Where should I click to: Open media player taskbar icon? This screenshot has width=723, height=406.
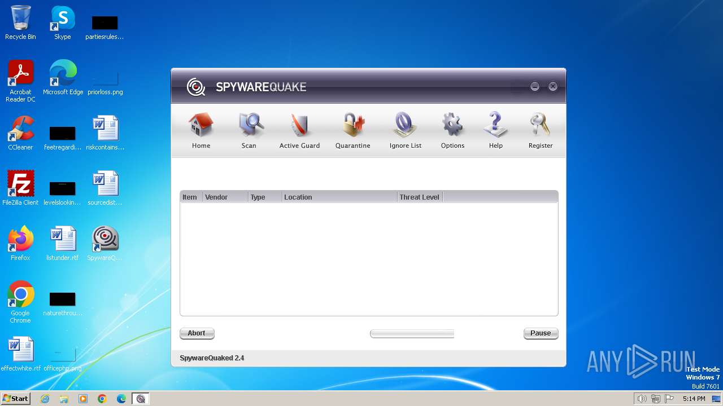(x=83, y=399)
